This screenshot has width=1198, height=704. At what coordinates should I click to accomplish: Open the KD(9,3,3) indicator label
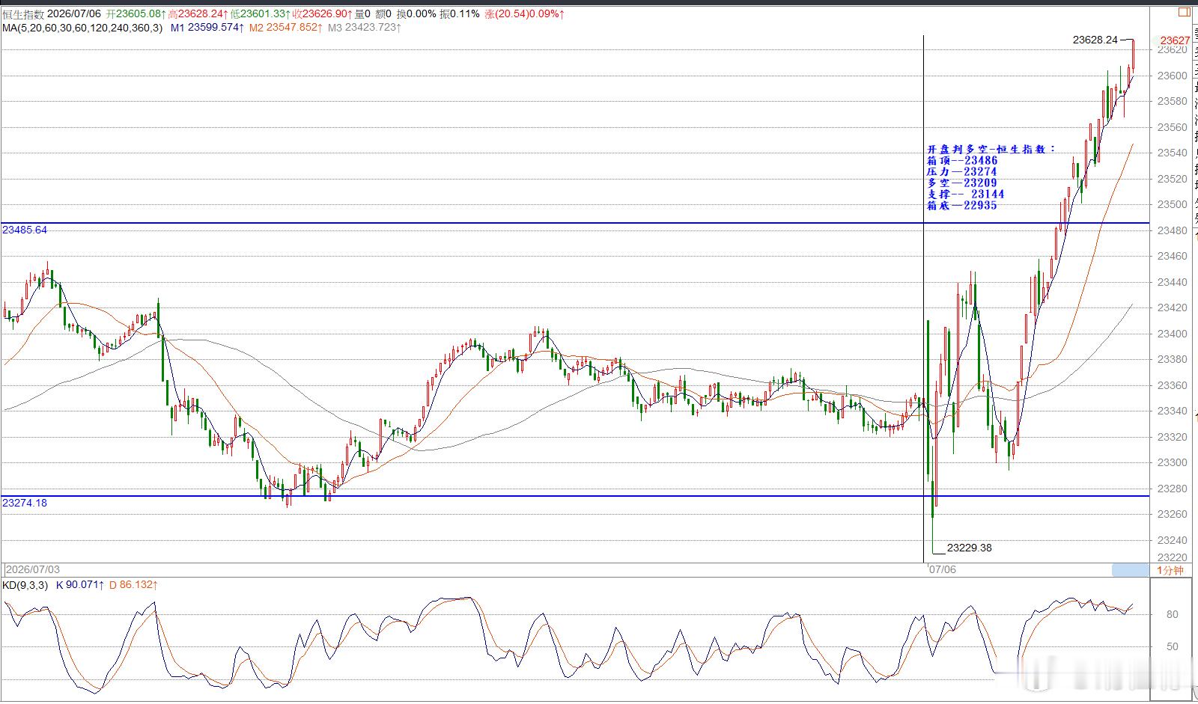(25, 585)
